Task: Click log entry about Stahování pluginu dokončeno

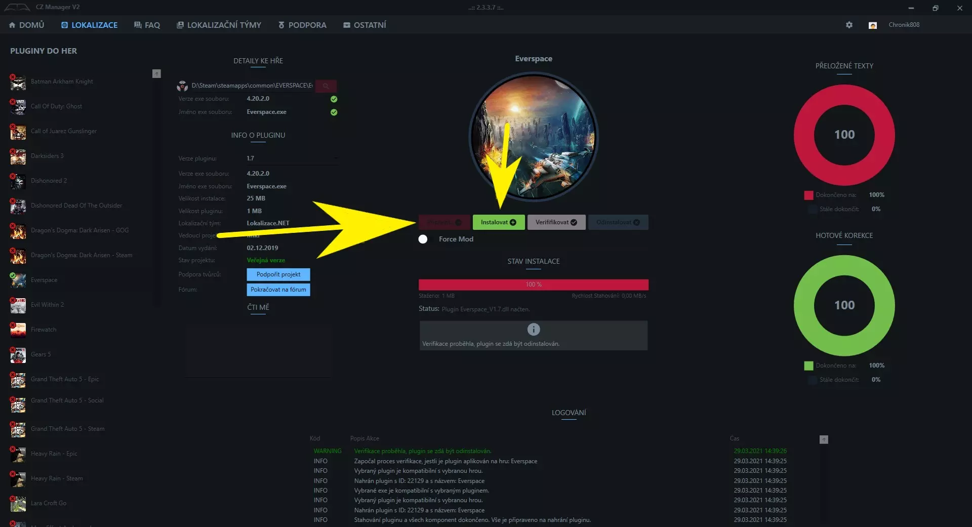Action: [472, 520]
